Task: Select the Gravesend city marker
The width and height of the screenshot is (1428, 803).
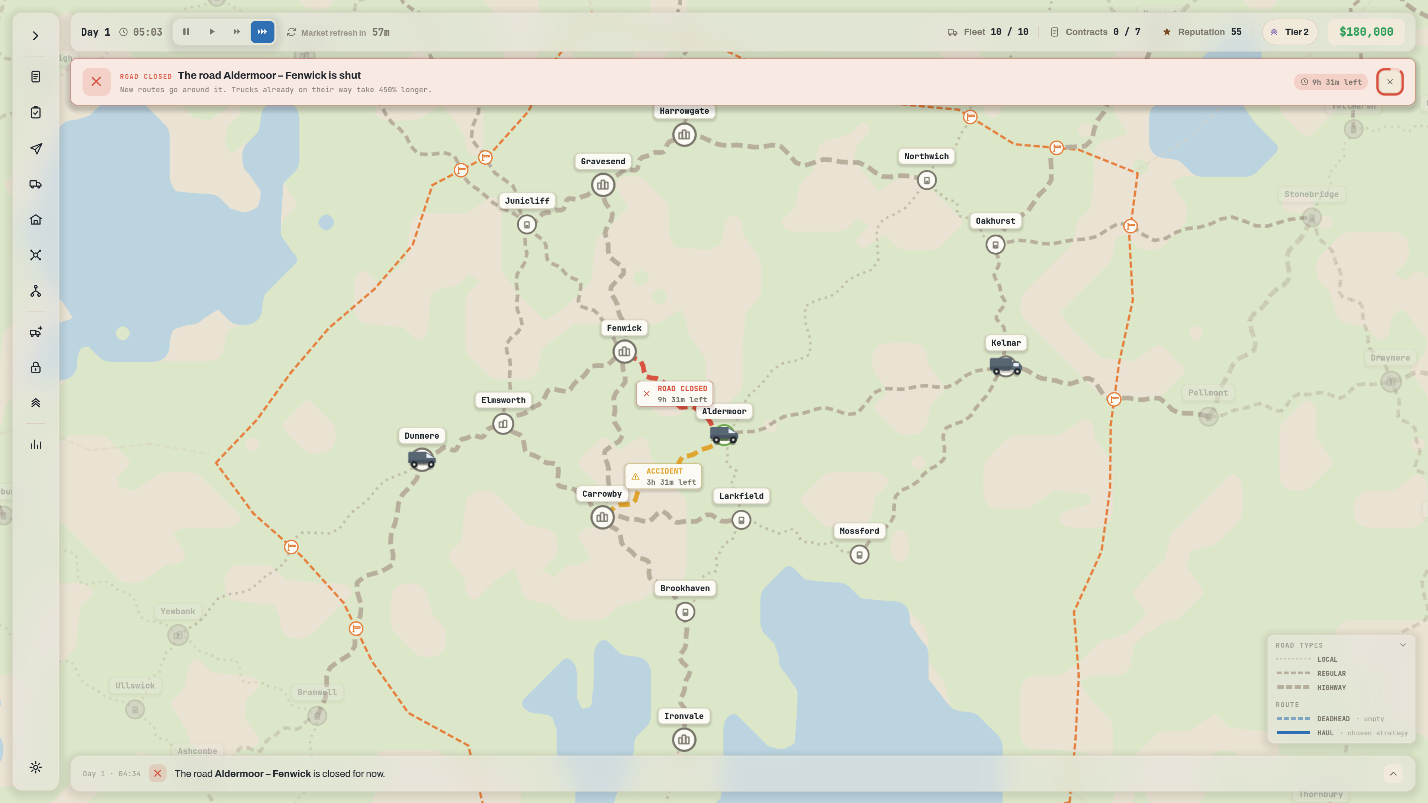Action: coord(602,185)
